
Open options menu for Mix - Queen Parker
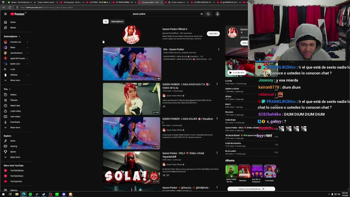pyautogui.click(x=218, y=49)
